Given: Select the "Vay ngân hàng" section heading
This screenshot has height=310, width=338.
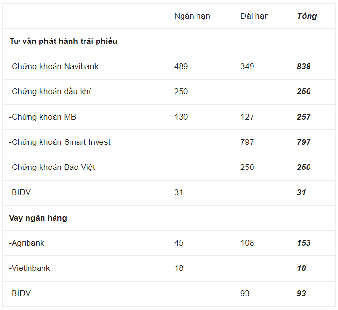Looking at the screenshot, I should 38,218.
